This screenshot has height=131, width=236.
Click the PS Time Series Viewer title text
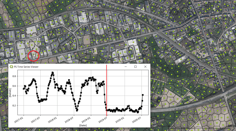[x=26, y=67]
